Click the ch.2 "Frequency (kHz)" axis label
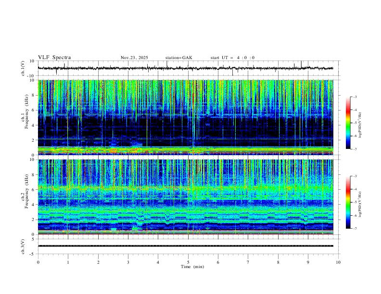Image resolution: width=381 pixels, height=294 pixels. (26, 191)
